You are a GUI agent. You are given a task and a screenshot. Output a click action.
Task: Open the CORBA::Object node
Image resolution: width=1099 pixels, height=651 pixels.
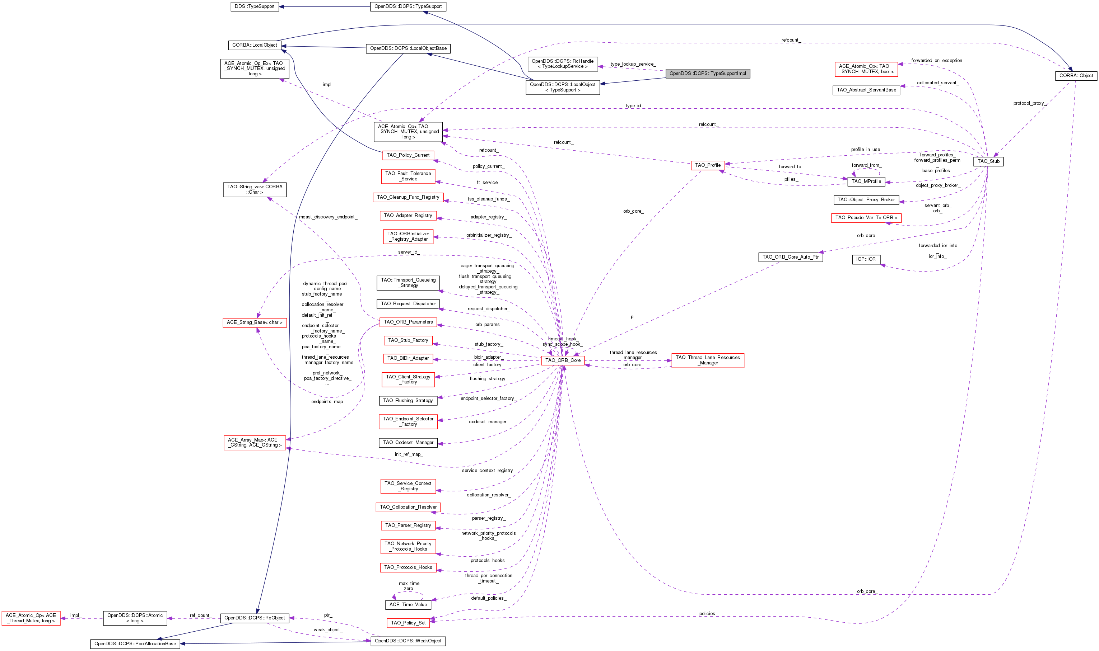[1076, 76]
